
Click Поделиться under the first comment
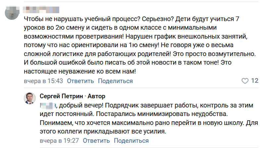point(115,81)
